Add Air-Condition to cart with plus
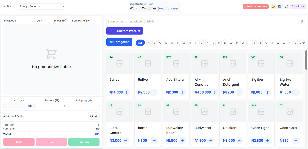Screen dimensions: 308x149 coord(215,92)
